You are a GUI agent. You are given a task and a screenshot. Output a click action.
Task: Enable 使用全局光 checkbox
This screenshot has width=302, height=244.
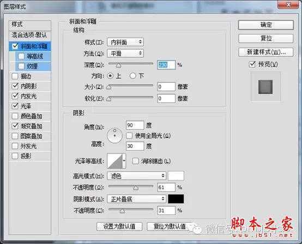[129, 135]
